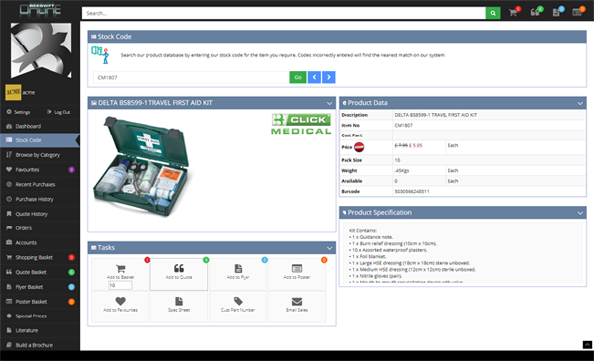
Task: Click the stock code input field
Action: point(191,77)
